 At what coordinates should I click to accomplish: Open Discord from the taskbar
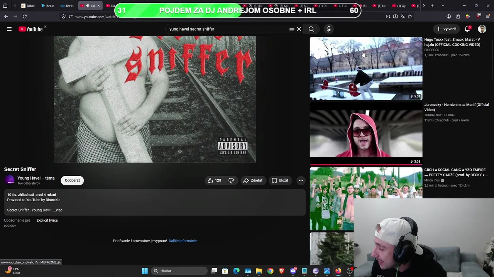(x=293, y=271)
